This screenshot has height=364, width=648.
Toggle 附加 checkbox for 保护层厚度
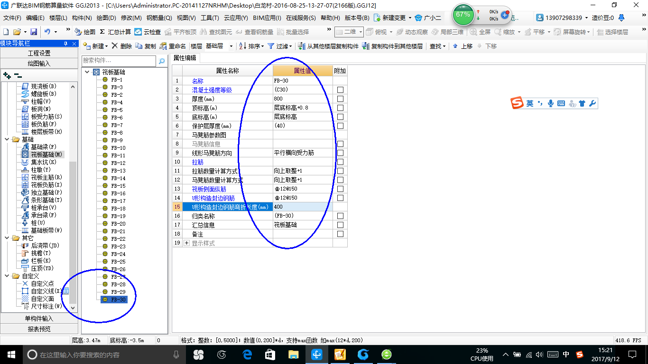[340, 126]
